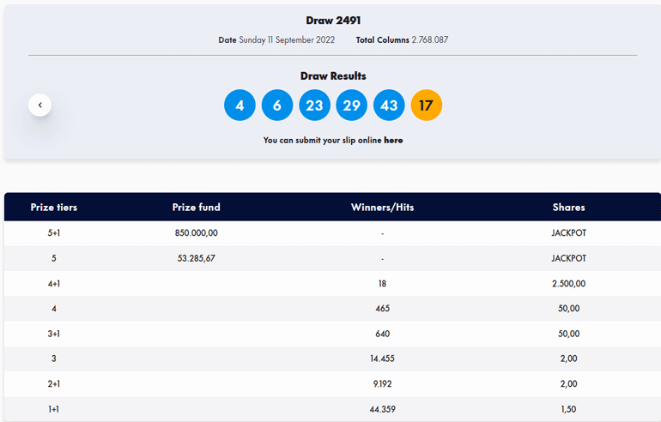Click the Prize tiers column header
The image size is (661, 422).
54,208
